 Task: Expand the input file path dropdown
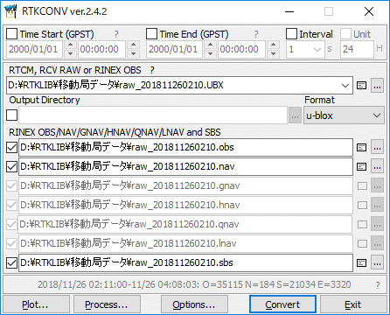345,86
